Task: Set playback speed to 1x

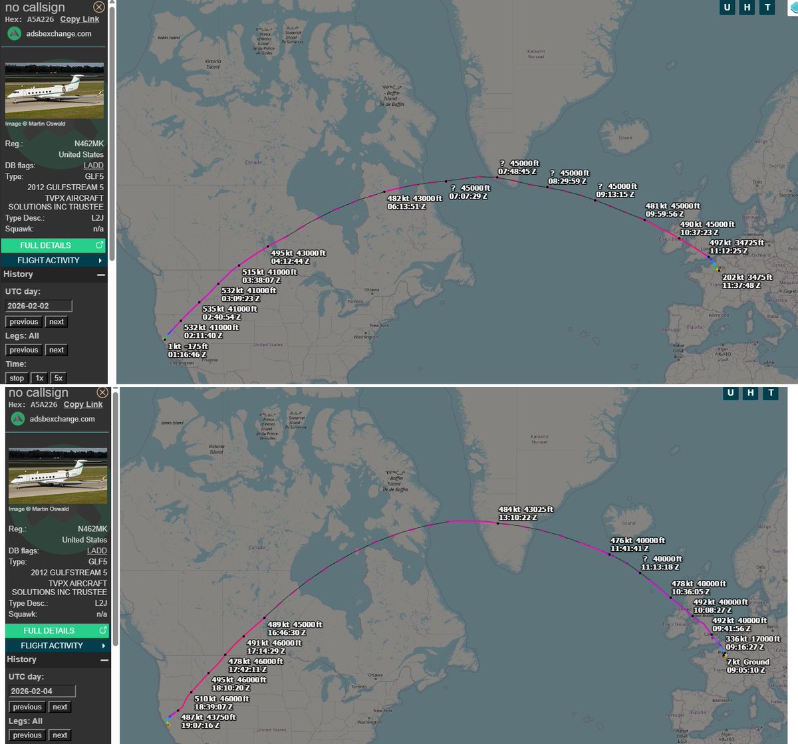Action: tap(39, 378)
